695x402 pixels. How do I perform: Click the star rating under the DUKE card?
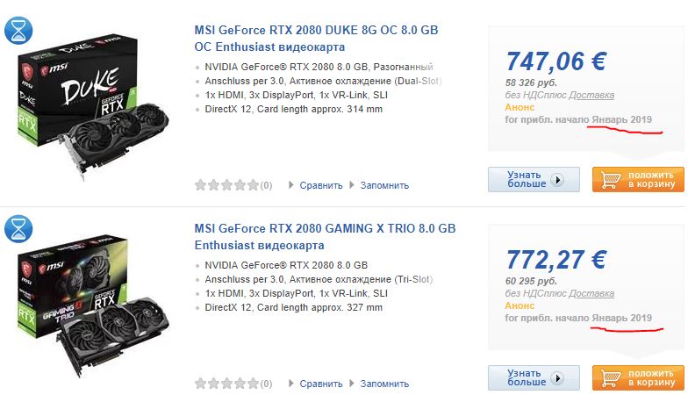(226, 185)
